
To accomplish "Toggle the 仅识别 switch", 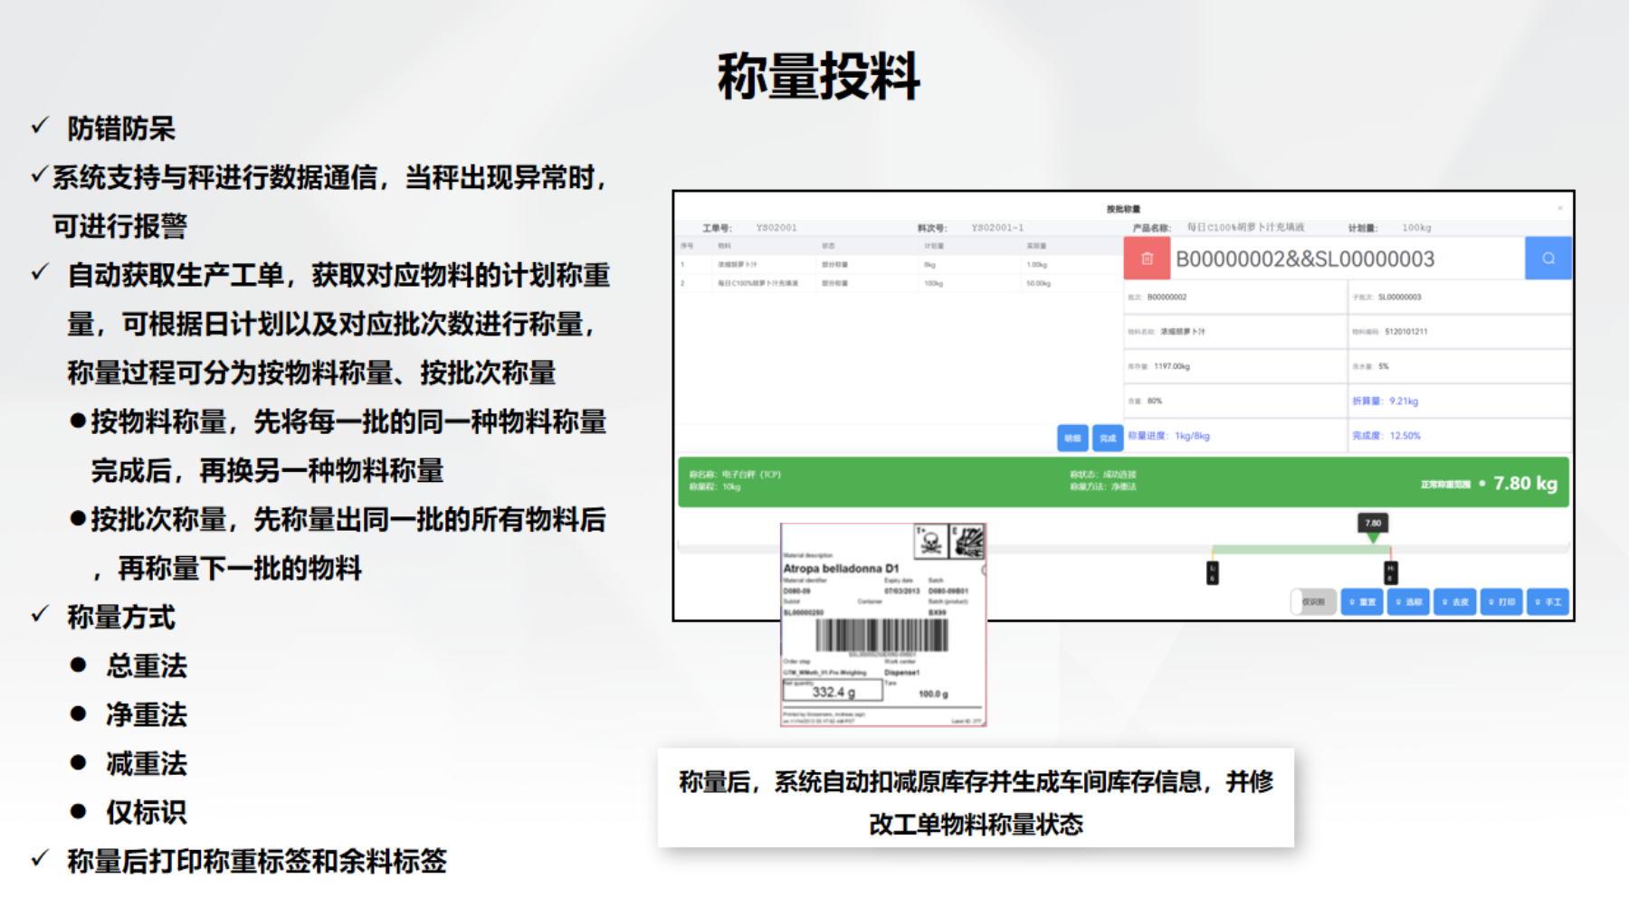I will click(1313, 601).
